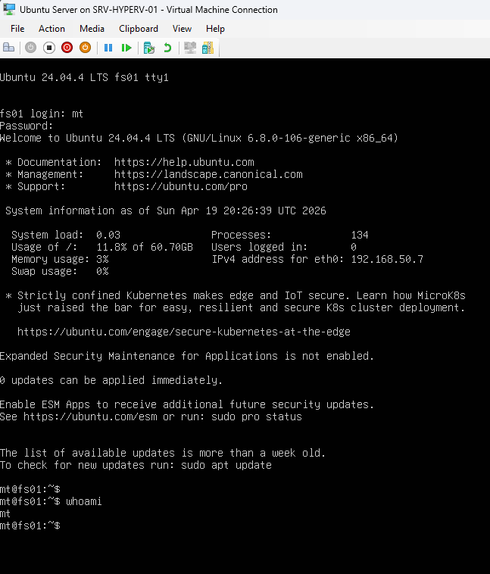The width and height of the screenshot is (490, 574).
Task: Save VM state with the orange power icon
Action: tap(85, 48)
